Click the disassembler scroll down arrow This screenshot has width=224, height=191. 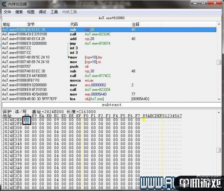pos(219,100)
